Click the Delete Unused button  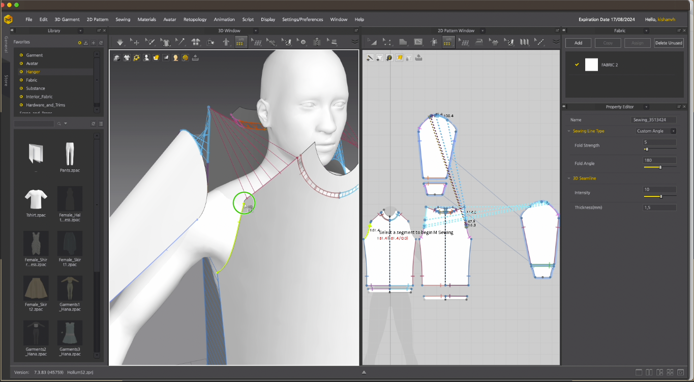click(x=669, y=43)
